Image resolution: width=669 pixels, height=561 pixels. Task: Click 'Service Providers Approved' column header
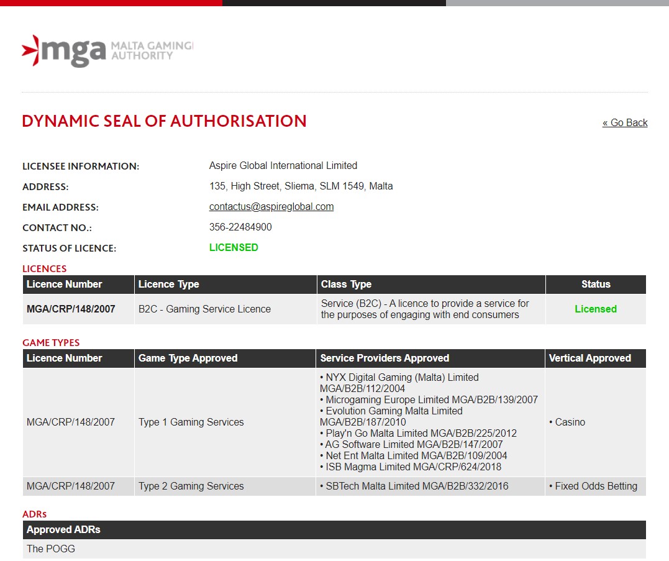click(x=430, y=358)
